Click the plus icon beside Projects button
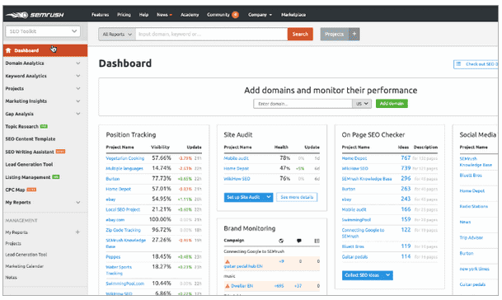This screenshot has height=300, width=502. [354, 34]
